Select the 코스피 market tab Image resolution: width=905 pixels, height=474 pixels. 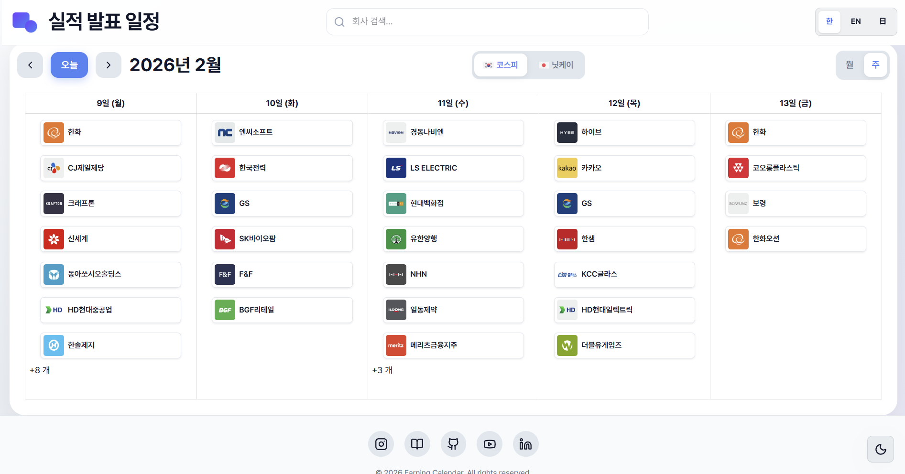(x=501, y=65)
